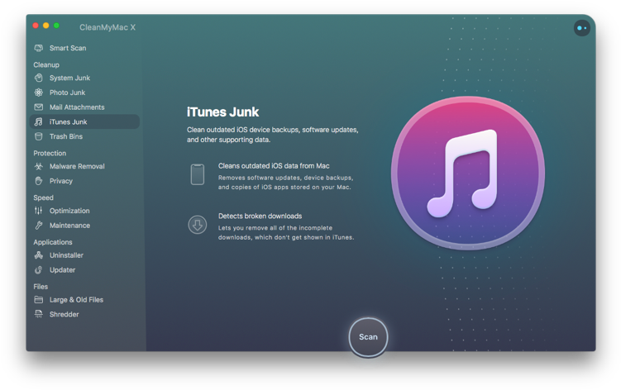Image resolution: width=621 pixels, height=390 pixels.
Task: Click the Cleanup section header
Action: point(46,64)
